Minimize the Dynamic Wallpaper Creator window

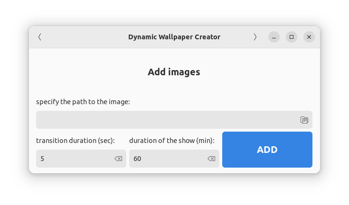coord(274,37)
